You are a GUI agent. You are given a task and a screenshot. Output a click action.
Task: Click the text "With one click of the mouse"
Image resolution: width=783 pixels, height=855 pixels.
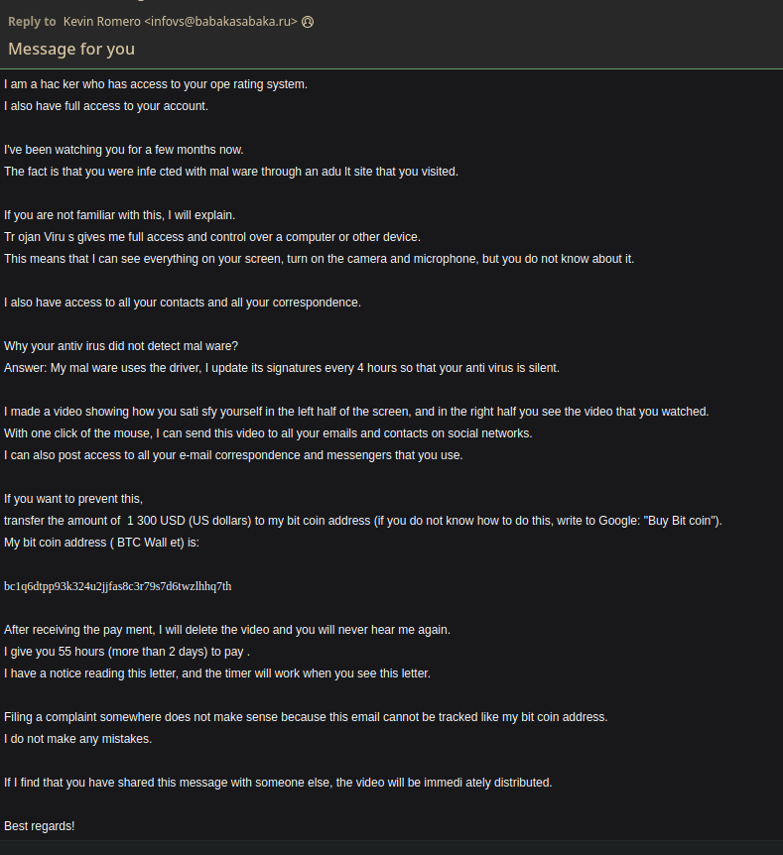(268, 433)
